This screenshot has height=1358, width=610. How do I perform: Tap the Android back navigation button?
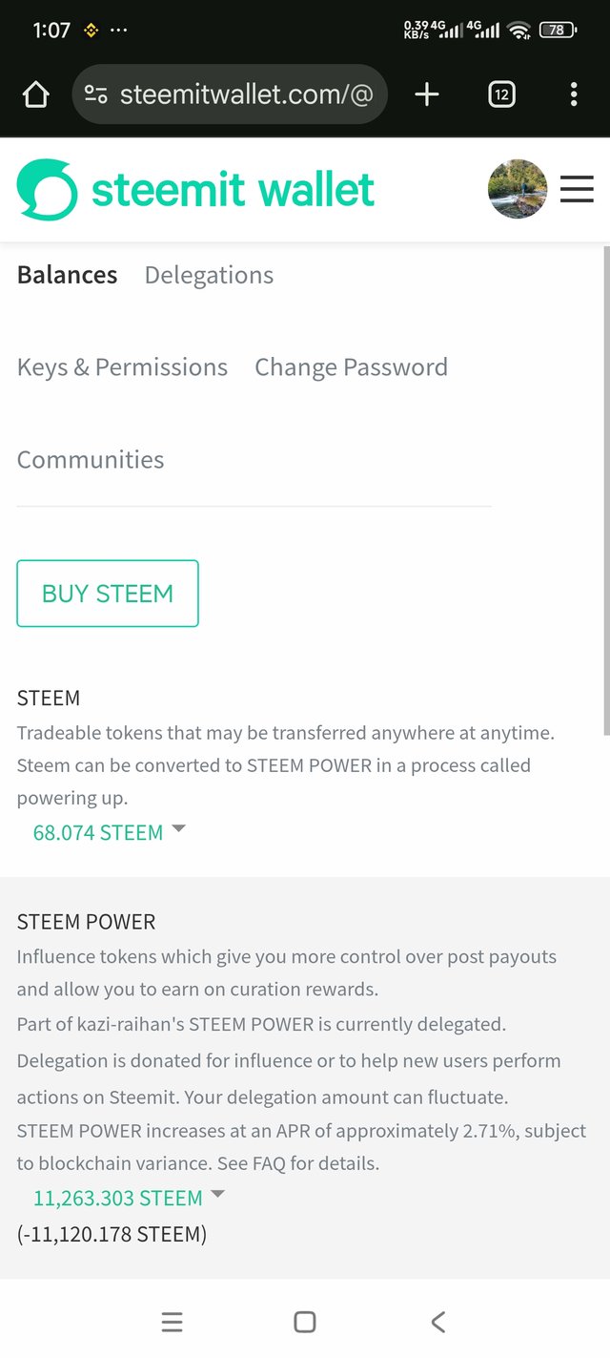pyautogui.click(x=438, y=1322)
